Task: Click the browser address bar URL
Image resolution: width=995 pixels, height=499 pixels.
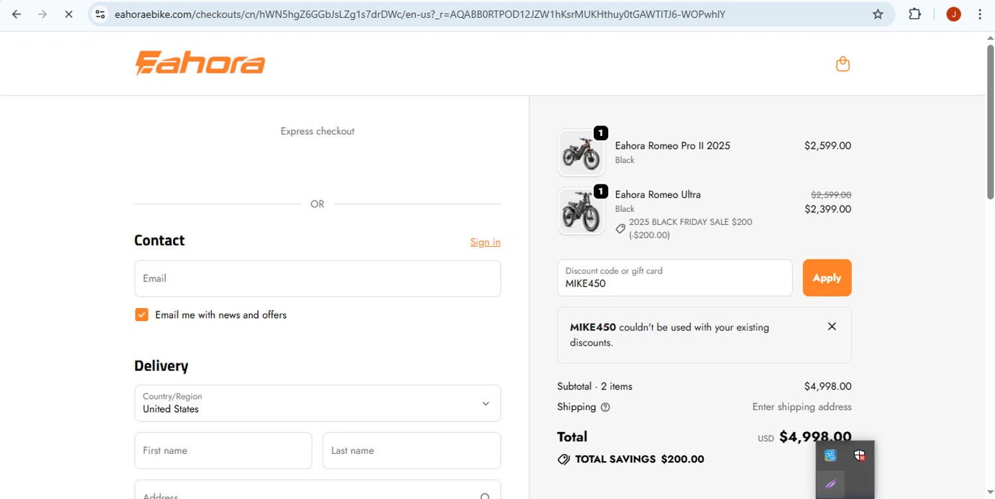Action: click(420, 14)
